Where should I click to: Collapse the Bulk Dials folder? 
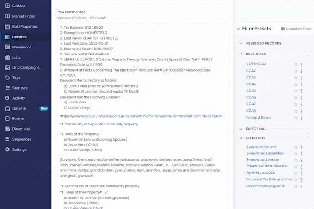click(x=241, y=54)
